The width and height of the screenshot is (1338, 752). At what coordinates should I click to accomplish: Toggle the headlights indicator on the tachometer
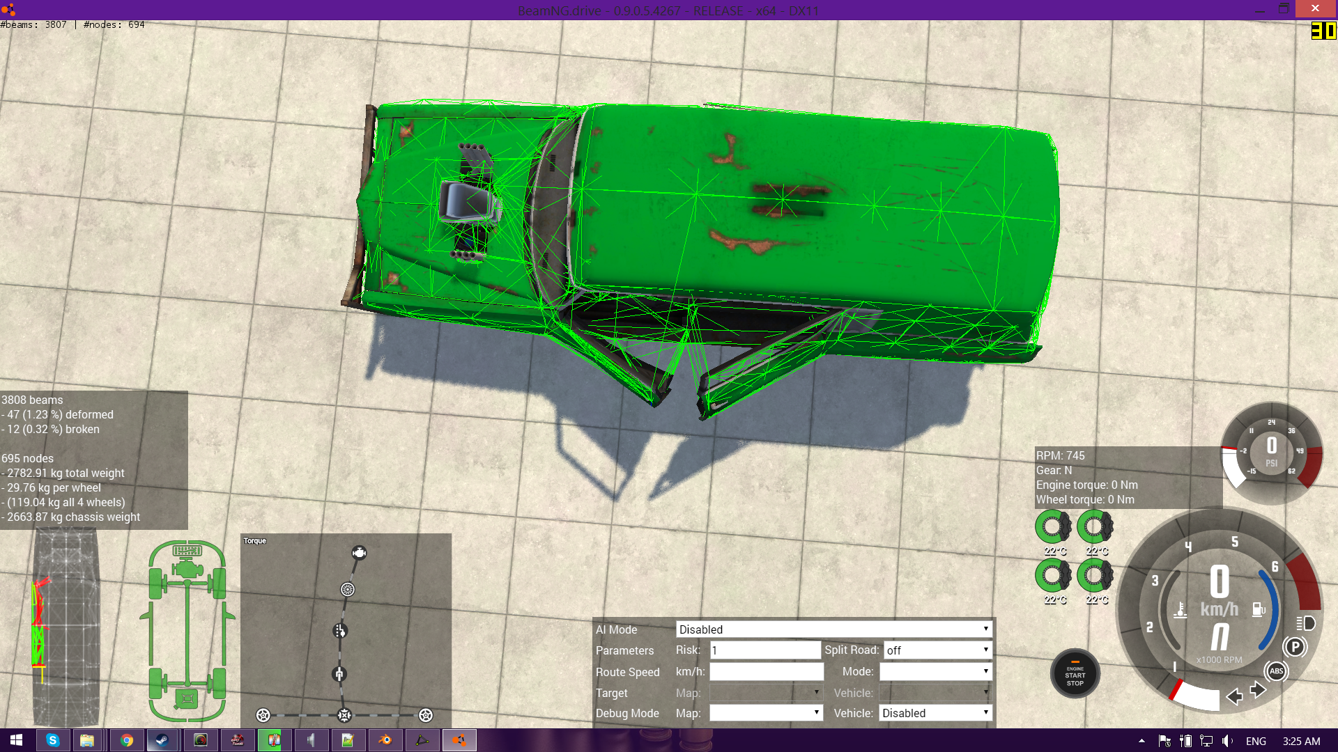[1306, 623]
